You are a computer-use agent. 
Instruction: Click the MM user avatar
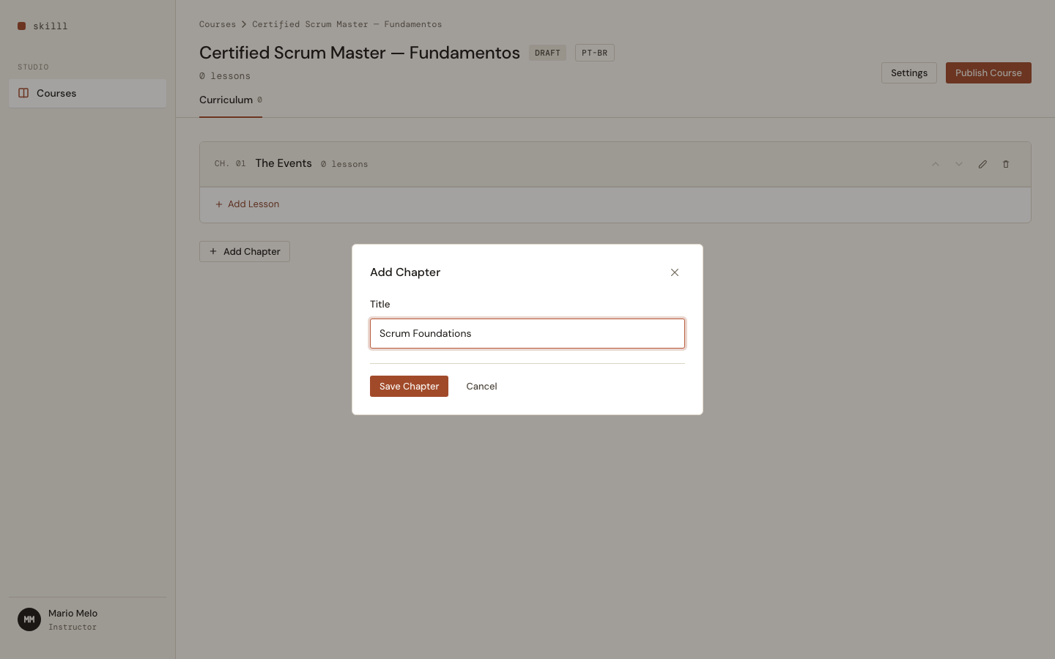click(29, 619)
